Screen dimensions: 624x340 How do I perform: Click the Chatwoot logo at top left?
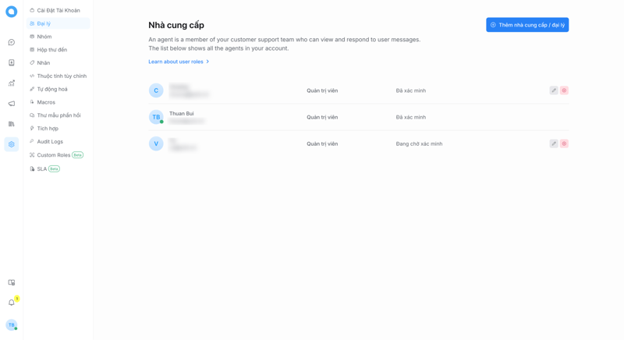(x=11, y=12)
